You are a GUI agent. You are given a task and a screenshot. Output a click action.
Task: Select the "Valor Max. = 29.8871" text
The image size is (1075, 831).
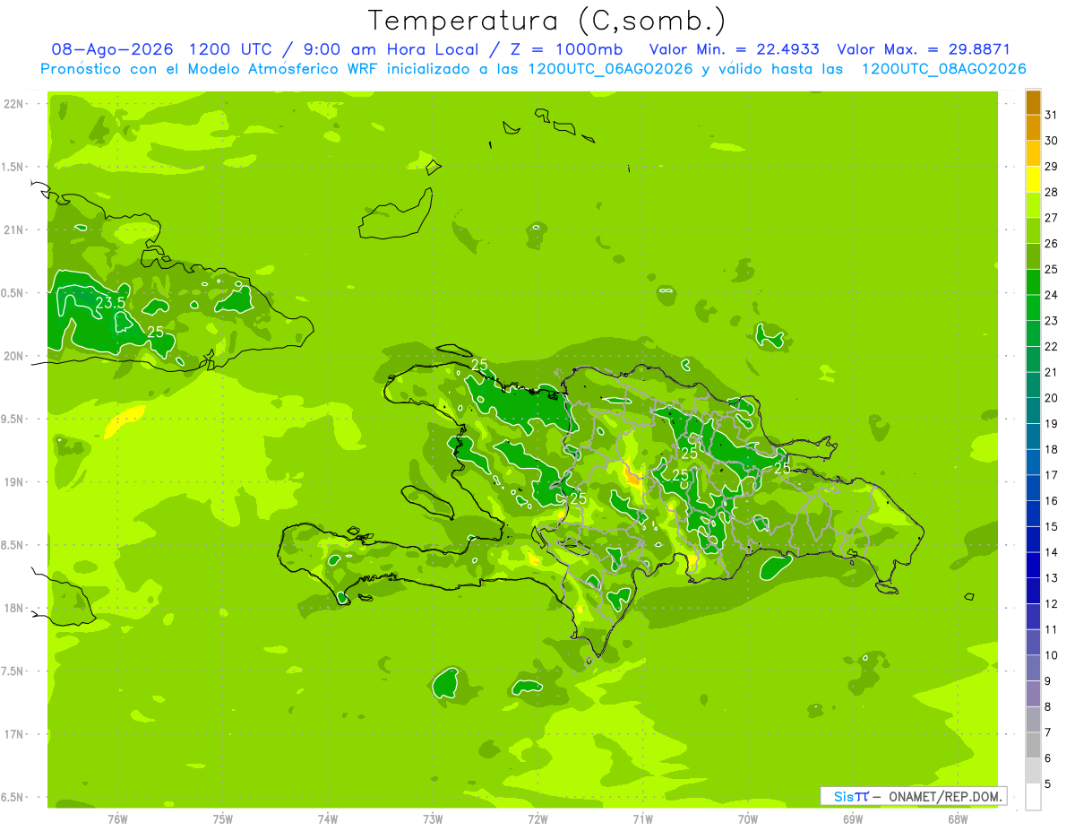click(923, 49)
